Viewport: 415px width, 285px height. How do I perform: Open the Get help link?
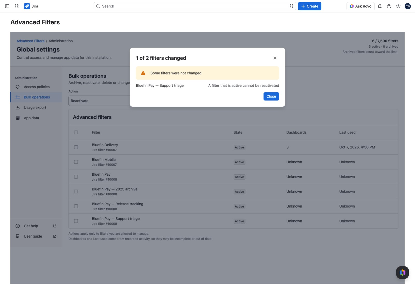click(36, 226)
